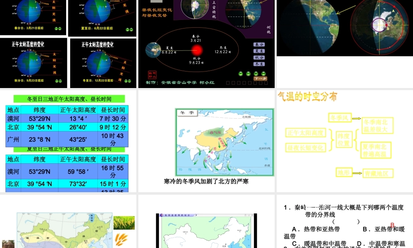Click the last small square box under 下一步
This screenshot has height=248, width=413.
pos(266,83)
